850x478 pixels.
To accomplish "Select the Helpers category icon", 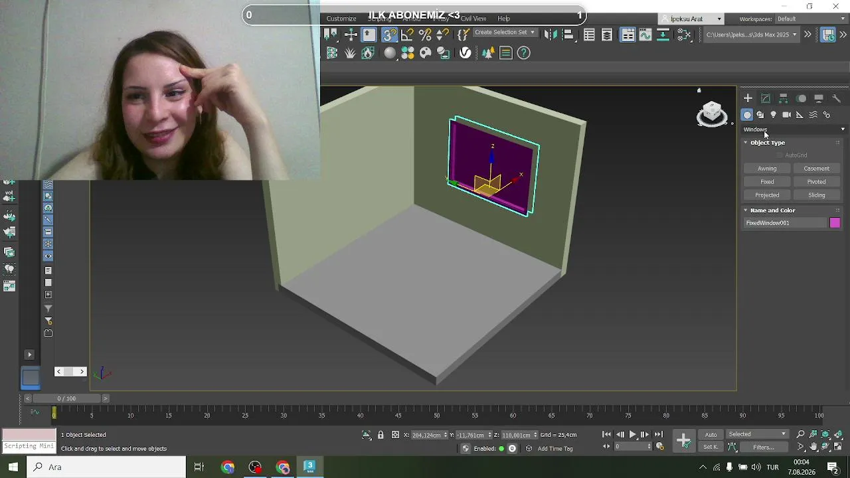I will pos(800,115).
